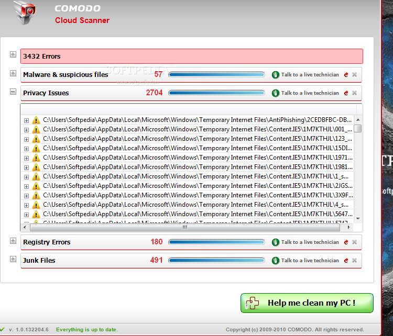Expand the Malware & suspicious files section
Image resolution: width=393 pixels, height=336 pixels.
13,73
